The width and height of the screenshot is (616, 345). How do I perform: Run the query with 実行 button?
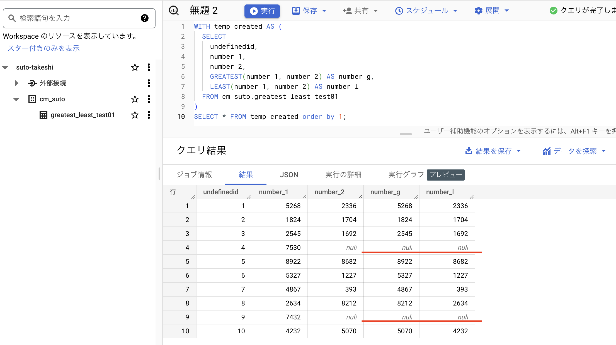pyautogui.click(x=262, y=11)
